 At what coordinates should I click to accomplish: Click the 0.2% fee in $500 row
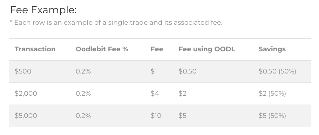click(x=83, y=71)
